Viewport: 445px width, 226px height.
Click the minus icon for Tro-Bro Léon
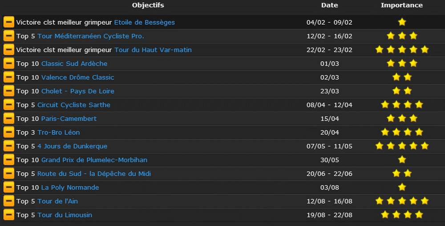(8, 132)
